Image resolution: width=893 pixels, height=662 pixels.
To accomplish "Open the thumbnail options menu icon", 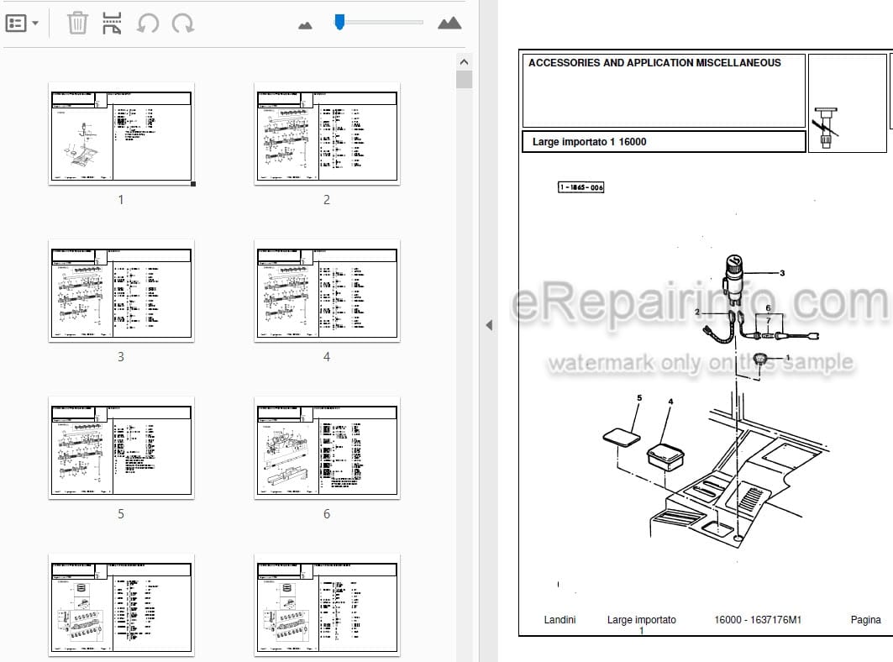I will pyautogui.click(x=22, y=24).
